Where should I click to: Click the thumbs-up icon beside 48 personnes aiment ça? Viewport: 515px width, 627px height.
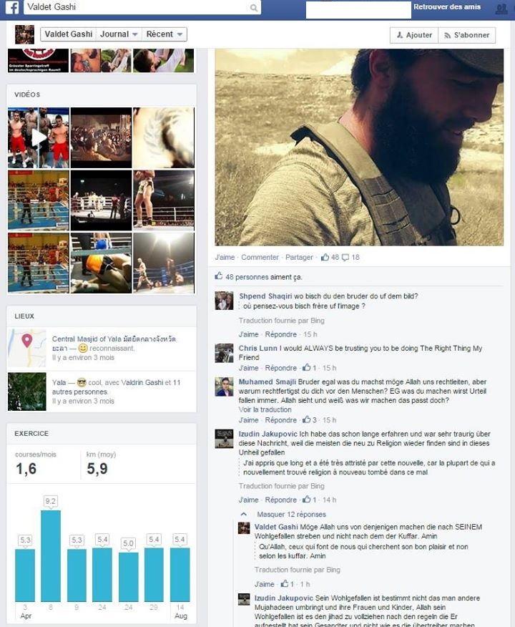pos(219,276)
